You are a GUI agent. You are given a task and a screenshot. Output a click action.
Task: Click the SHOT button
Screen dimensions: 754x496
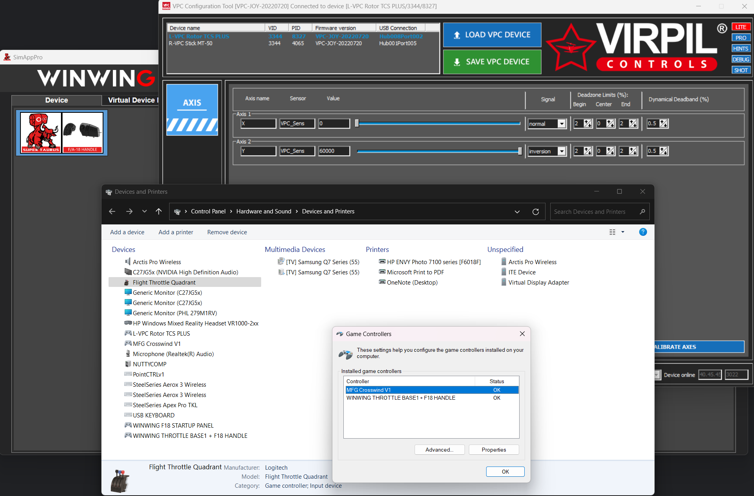[741, 70]
